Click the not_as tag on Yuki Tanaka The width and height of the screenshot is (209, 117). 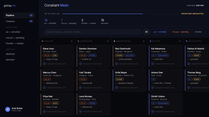83,79
